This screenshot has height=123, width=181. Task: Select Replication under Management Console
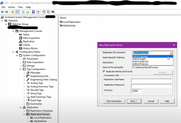29,41
